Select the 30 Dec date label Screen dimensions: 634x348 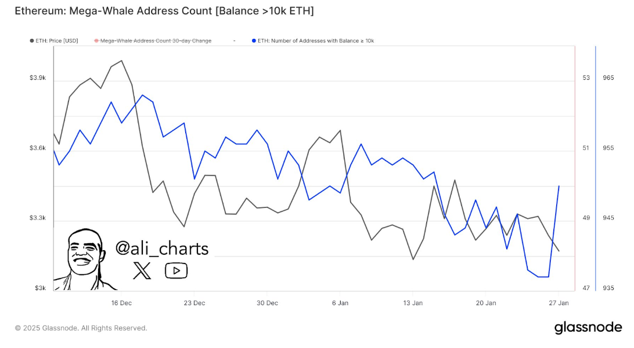click(267, 303)
